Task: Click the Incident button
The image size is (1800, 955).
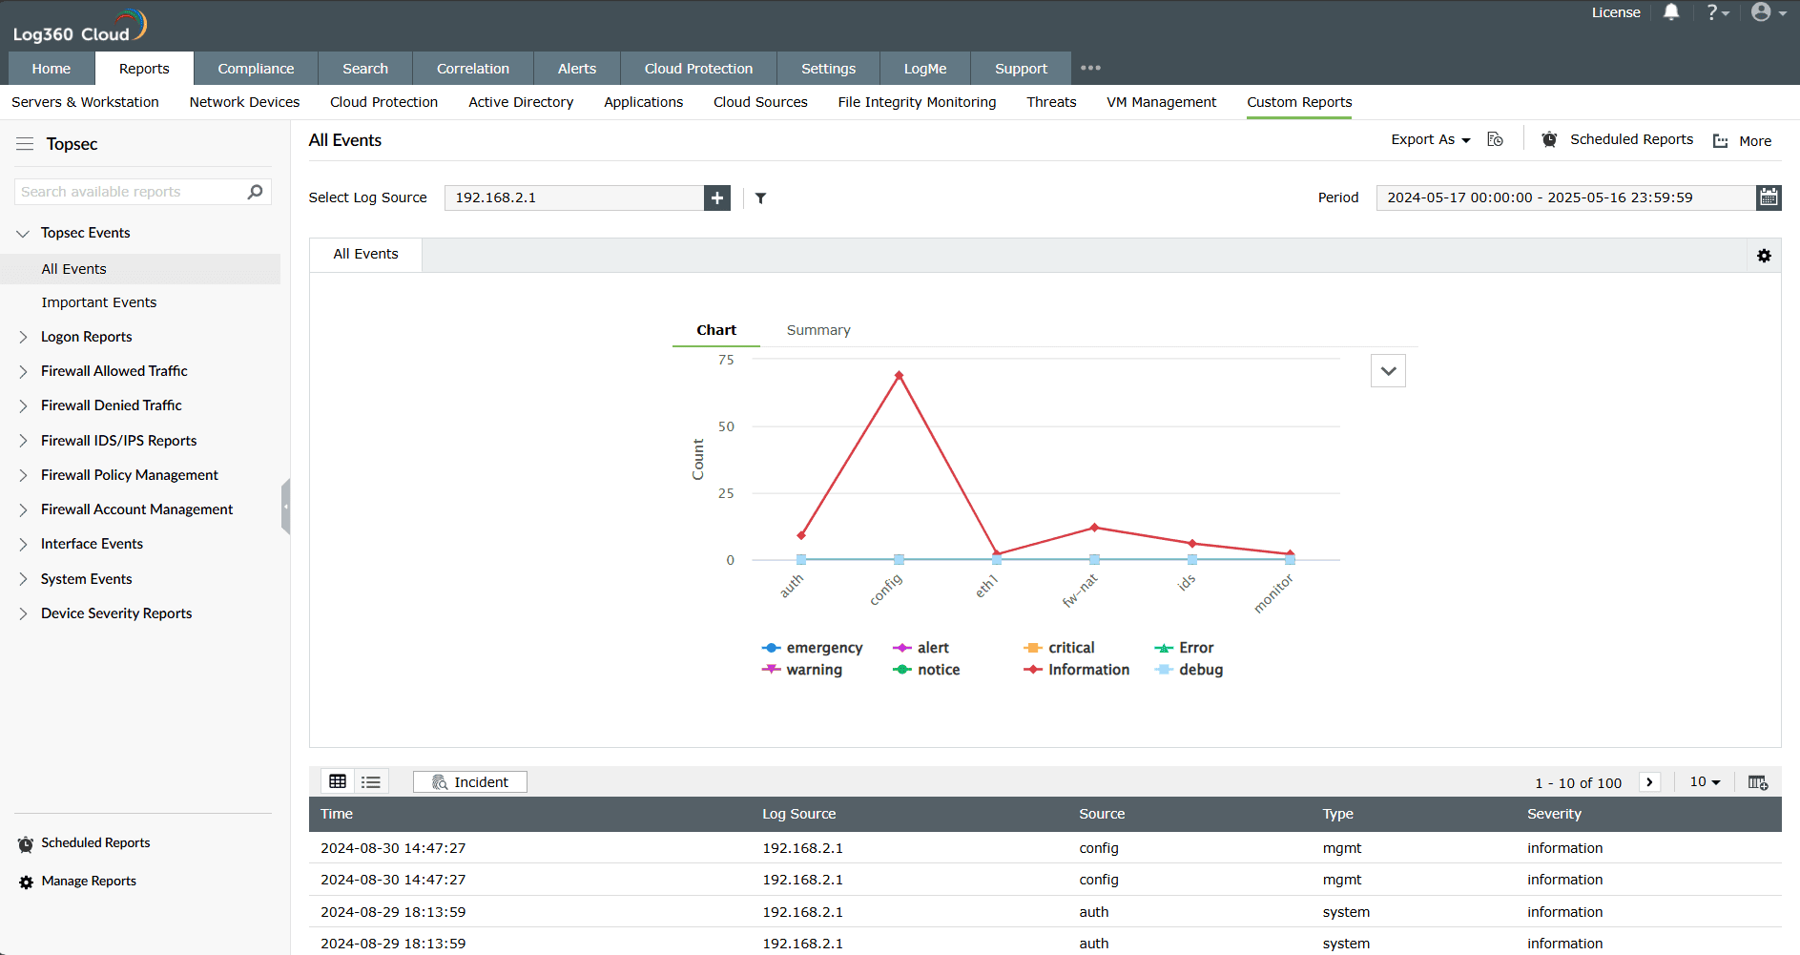Action: click(470, 782)
